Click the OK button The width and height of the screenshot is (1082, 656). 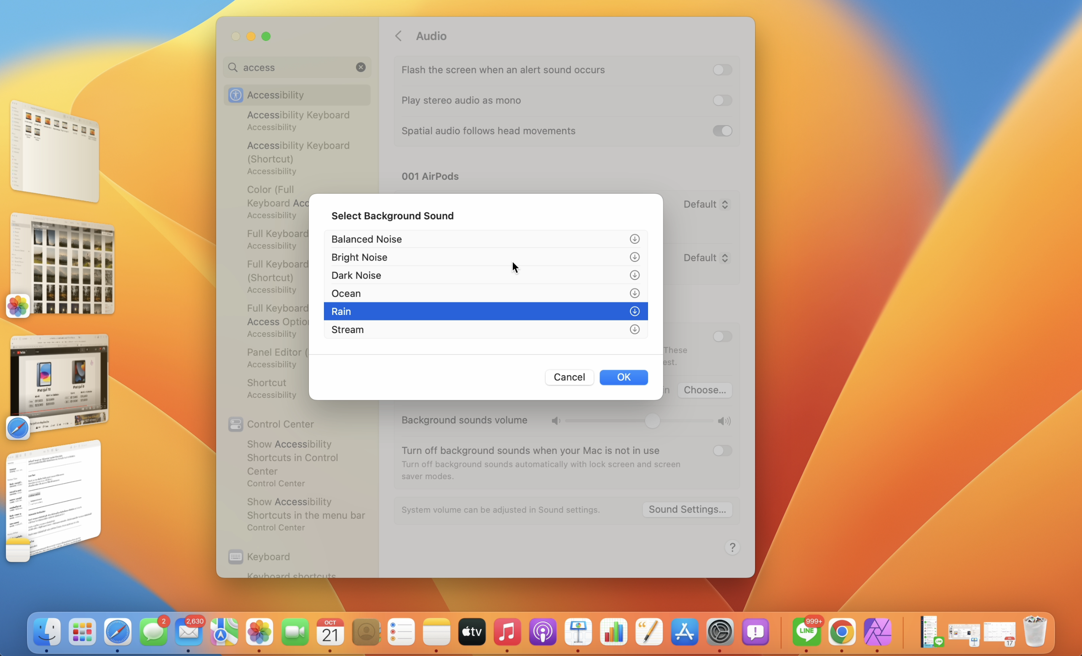click(623, 377)
